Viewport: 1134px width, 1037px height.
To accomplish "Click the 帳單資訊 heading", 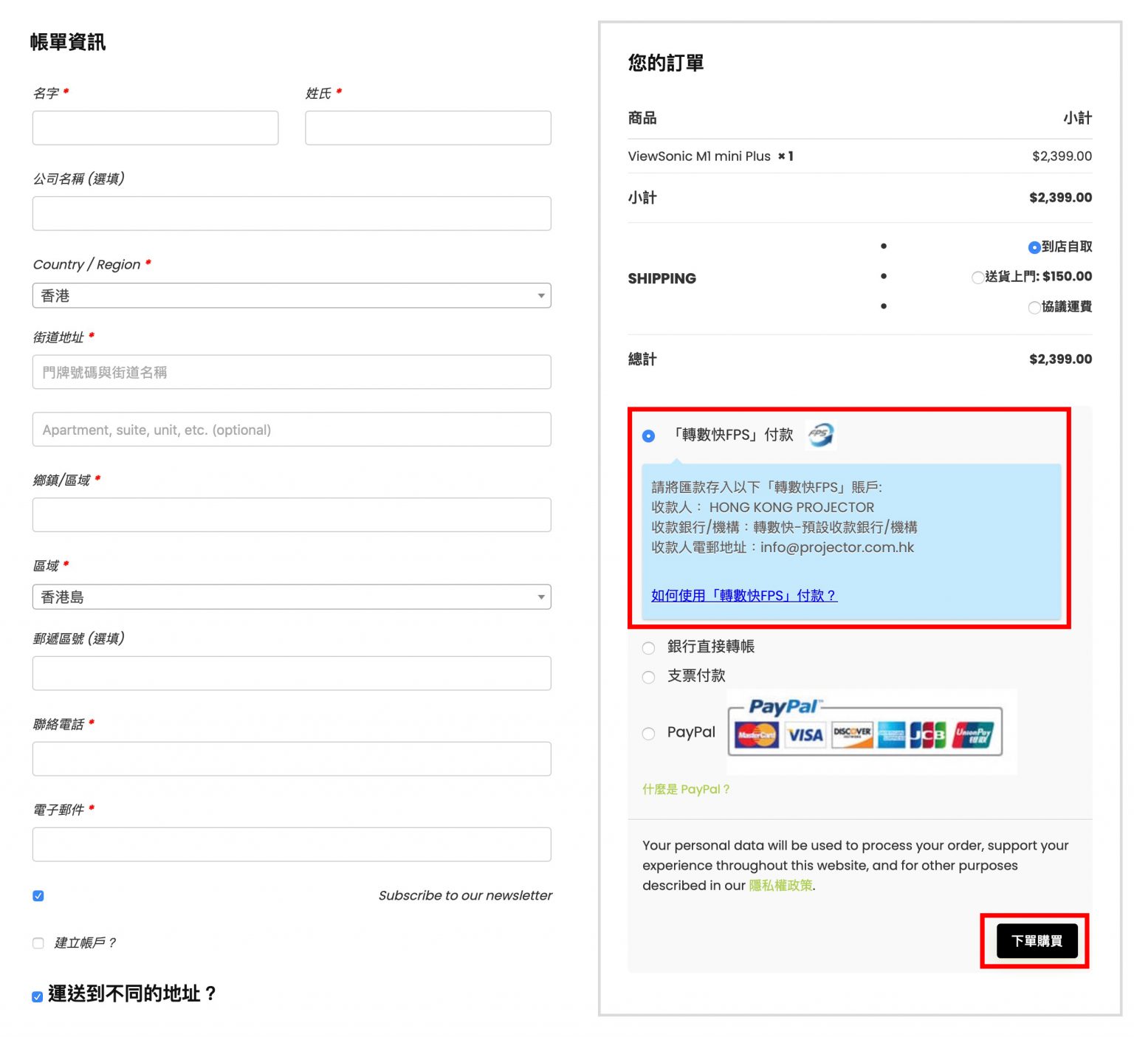I will 68,42.
